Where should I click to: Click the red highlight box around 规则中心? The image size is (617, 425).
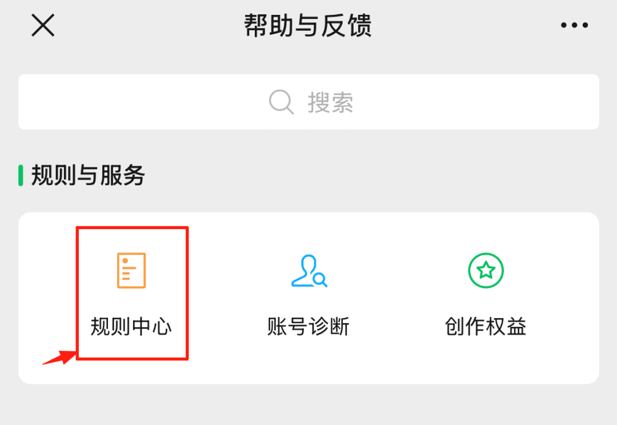click(132, 293)
